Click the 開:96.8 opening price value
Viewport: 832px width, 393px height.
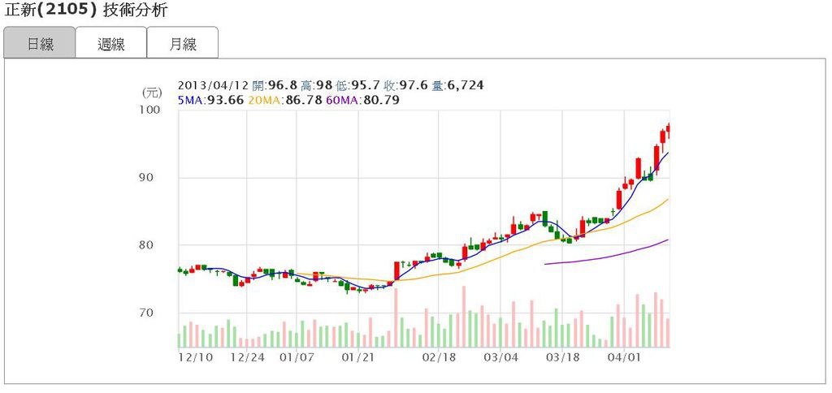pyautogui.click(x=275, y=85)
